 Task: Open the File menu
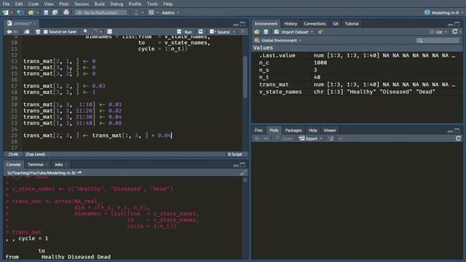click(x=6, y=4)
